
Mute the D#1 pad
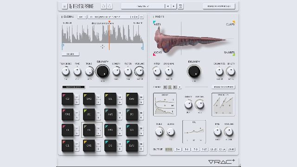[141, 144]
